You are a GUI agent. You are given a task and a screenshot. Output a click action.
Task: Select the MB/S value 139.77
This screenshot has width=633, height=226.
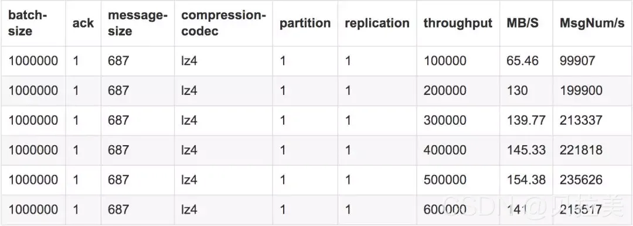pos(526,120)
